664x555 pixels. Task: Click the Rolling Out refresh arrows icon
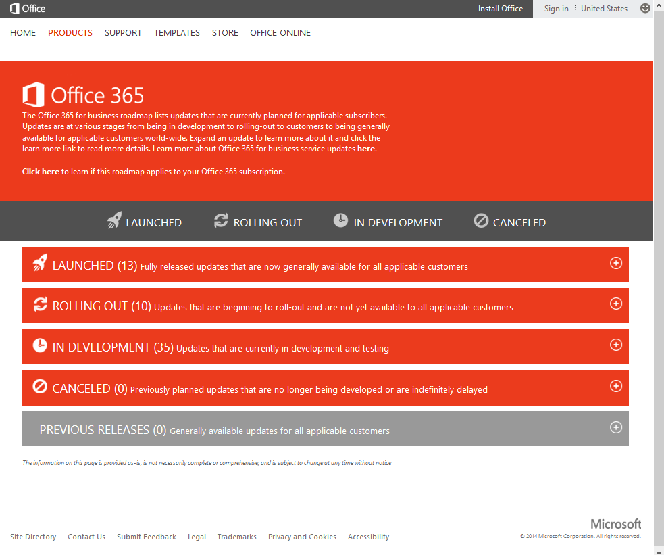pyautogui.click(x=221, y=220)
